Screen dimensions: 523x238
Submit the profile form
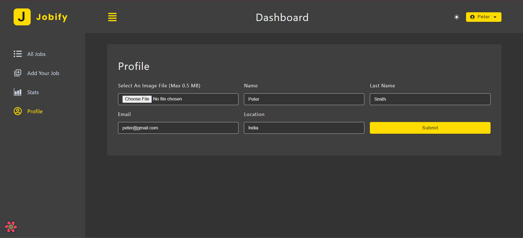coord(430,128)
